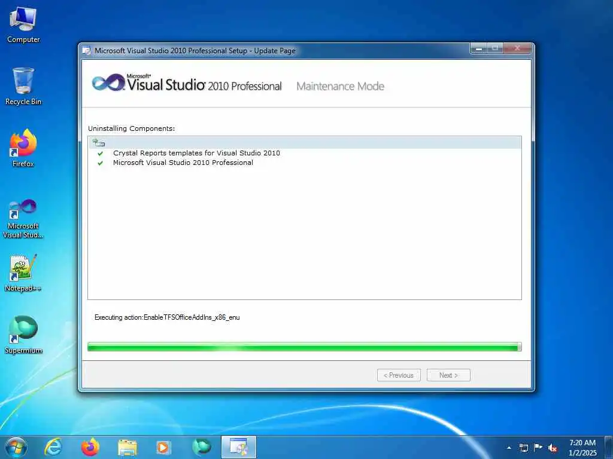Image resolution: width=613 pixels, height=459 pixels.
Task: Open Supermium from the taskbar
Action: pyautogui.click(x=202, y=447)
